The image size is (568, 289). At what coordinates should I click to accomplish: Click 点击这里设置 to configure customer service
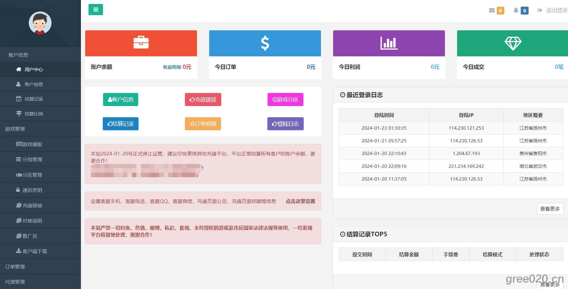click(x=300, y=201)
